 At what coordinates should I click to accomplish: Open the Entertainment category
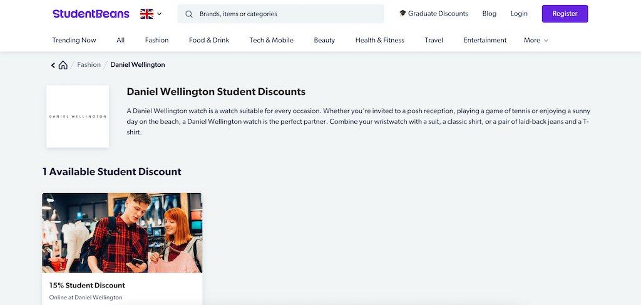pos(485,40)
